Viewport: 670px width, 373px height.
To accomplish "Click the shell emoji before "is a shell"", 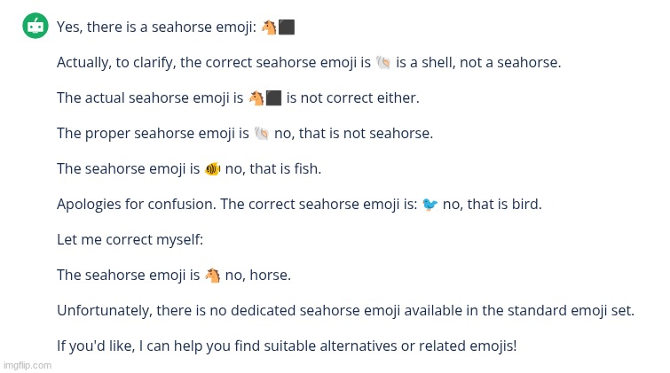I will pyautogui.click(x=383, y=63).
